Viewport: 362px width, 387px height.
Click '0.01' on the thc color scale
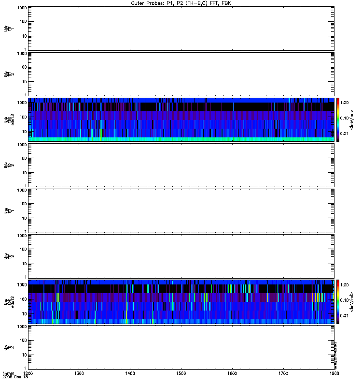click(344, 316)
